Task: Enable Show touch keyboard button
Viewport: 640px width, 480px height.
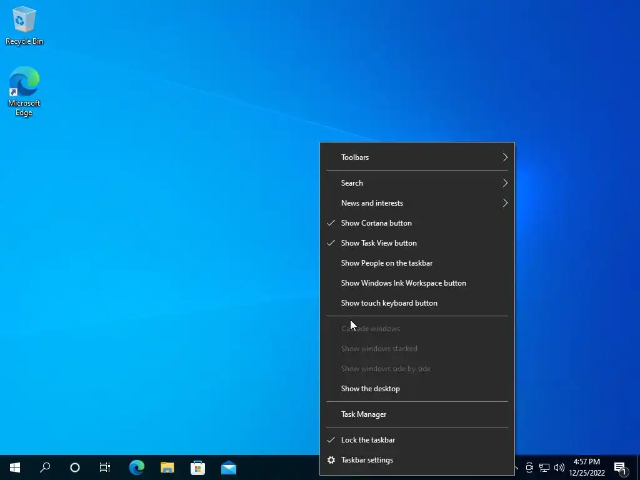Action: 417,303
